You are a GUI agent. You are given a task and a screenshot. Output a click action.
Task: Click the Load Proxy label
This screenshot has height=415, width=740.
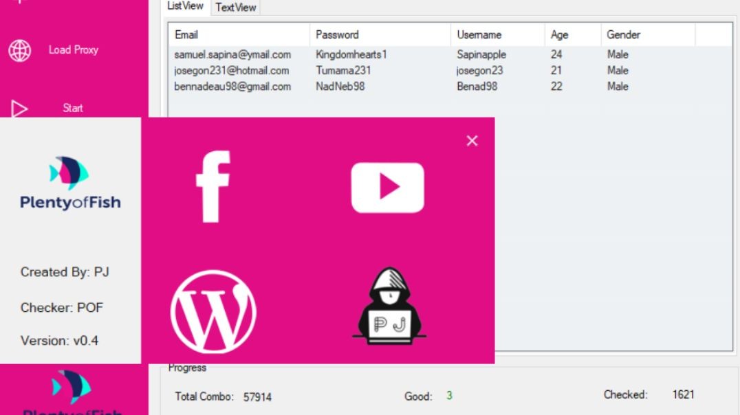(73, 50)
